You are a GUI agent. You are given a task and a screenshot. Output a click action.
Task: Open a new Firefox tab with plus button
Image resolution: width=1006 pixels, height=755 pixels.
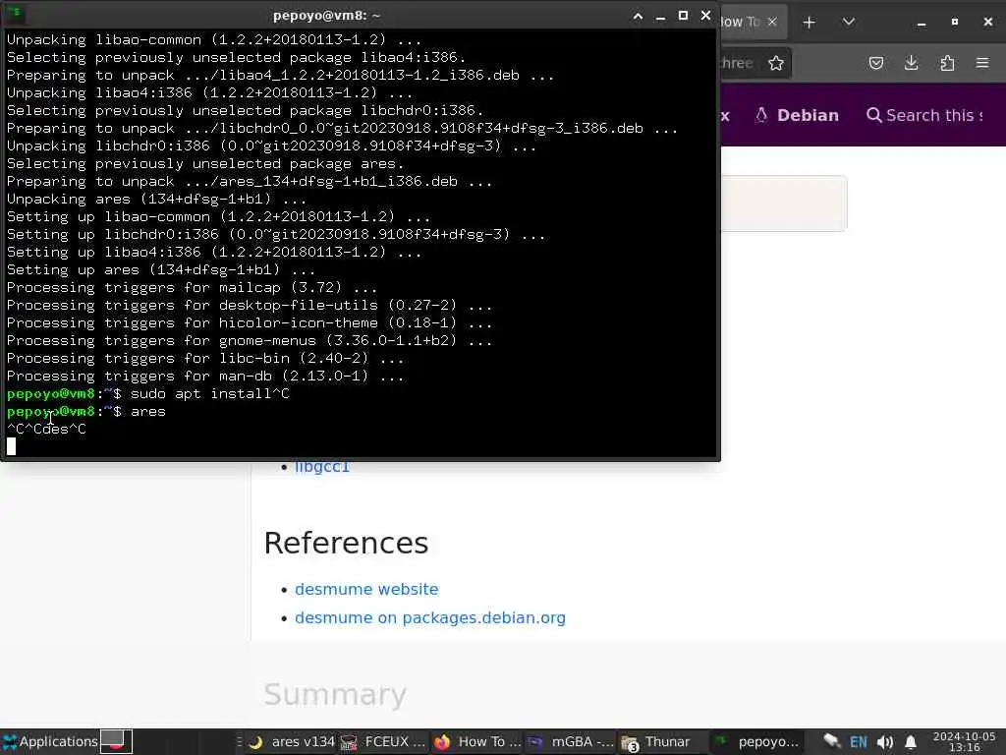point(810,23)
